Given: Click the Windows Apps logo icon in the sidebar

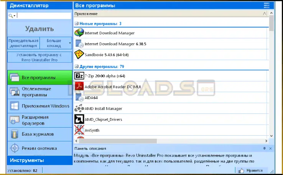Looking at the screenshot, I should (x=15, y=106).
